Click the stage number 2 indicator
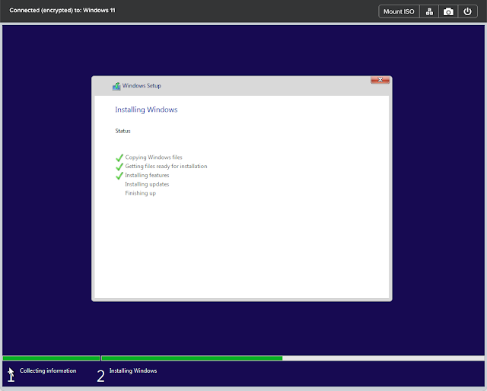This screenshot has width=487, height=391. [x=100, y=376]
